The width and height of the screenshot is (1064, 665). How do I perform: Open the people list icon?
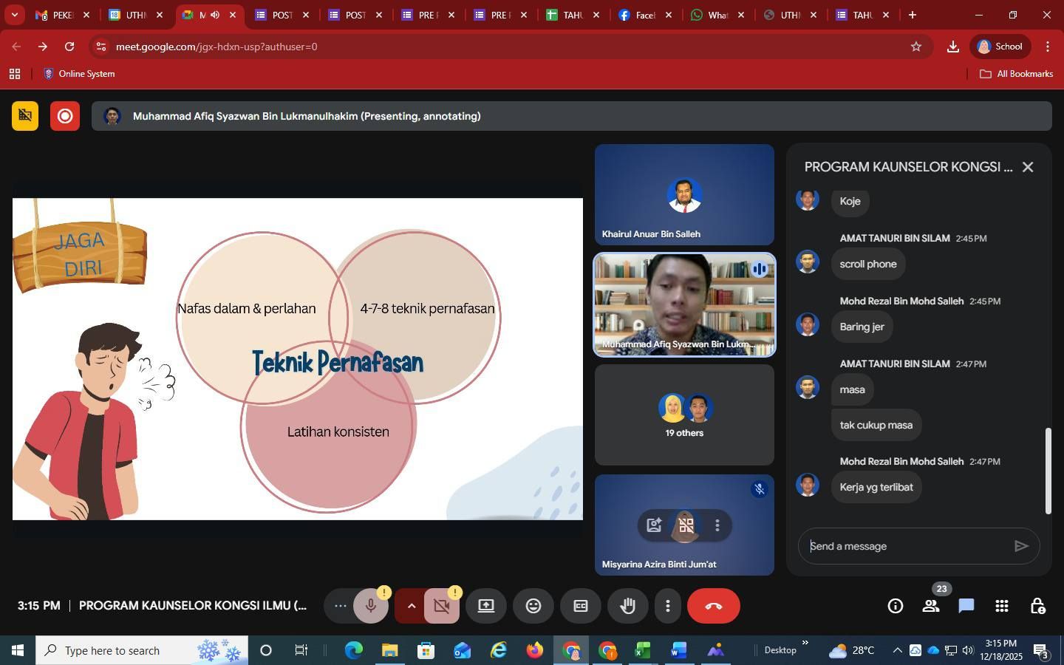[930, 606]
